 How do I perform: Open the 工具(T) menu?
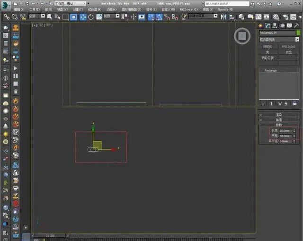pyautogui.click(x=35, y=9)
